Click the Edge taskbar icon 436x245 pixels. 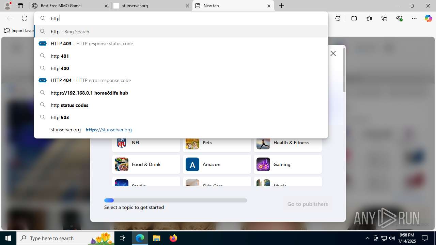pos(140,238)
